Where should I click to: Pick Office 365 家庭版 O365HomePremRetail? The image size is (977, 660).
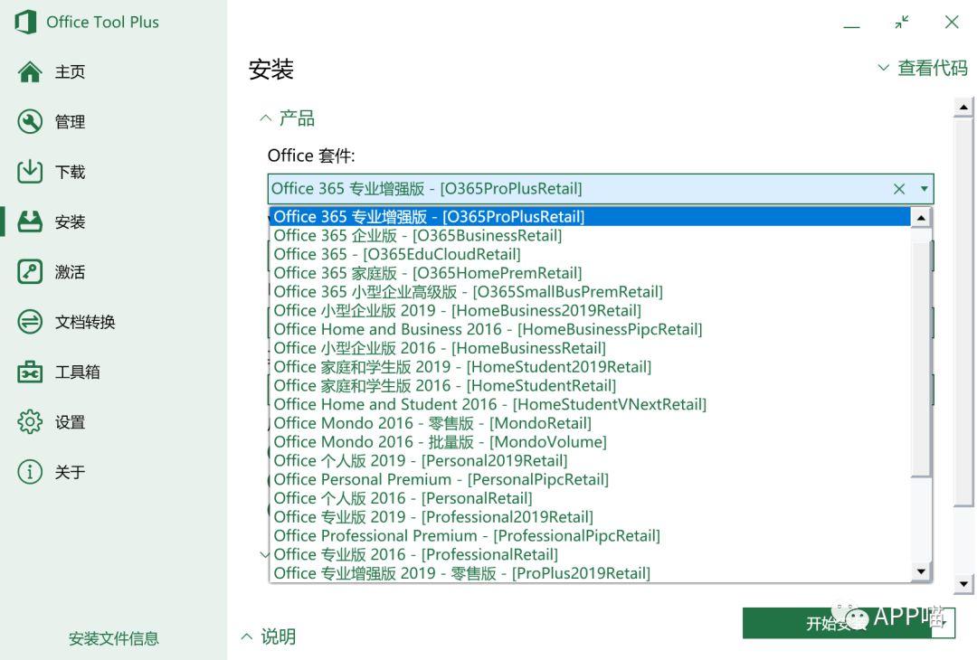coord(591,273)
